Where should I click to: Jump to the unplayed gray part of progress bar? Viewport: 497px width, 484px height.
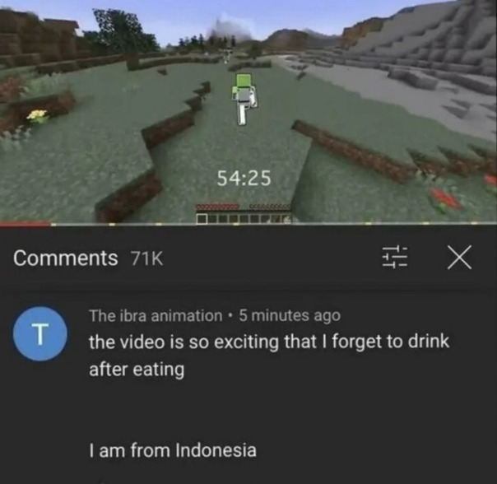[273, 225]
